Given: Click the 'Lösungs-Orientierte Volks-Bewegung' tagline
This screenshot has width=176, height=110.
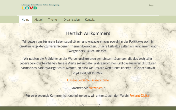Looking at the screenshot, I should (40, 5).
